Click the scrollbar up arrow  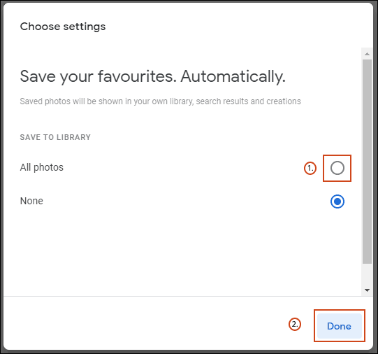[x=367, y=54]
